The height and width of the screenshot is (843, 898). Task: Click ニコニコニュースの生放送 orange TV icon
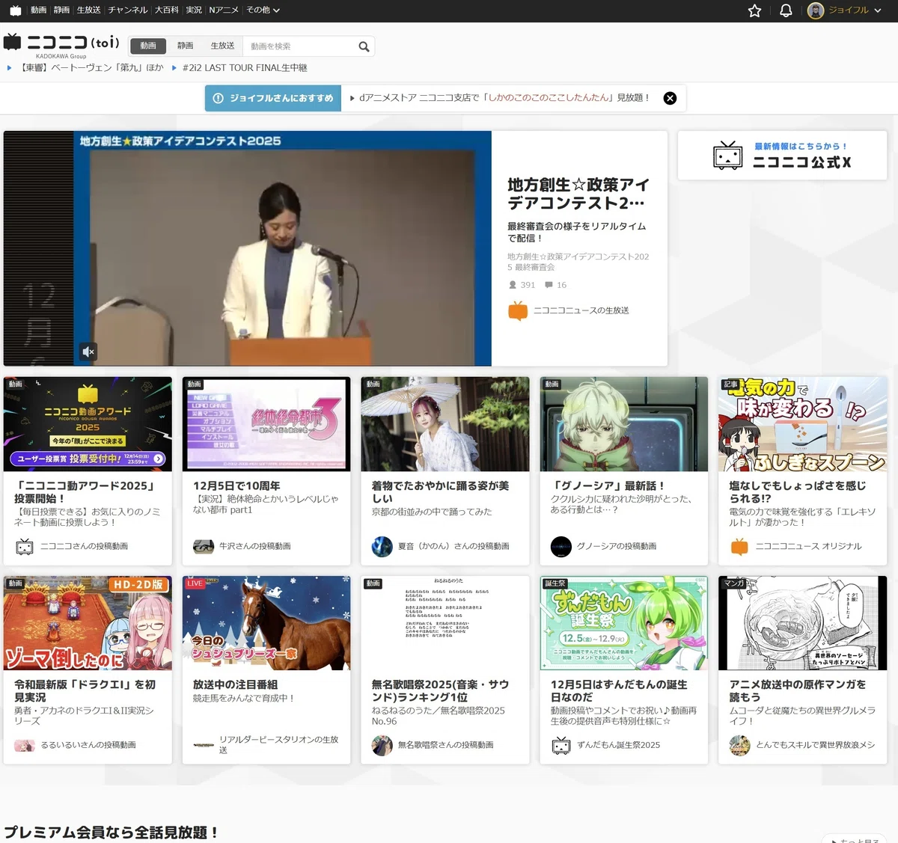point(518,310)
